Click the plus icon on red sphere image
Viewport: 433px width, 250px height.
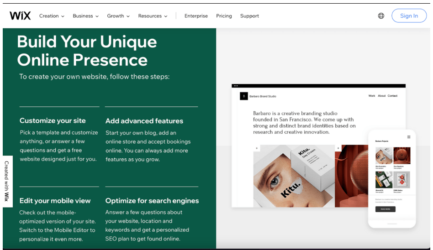[x=338, y=148]
